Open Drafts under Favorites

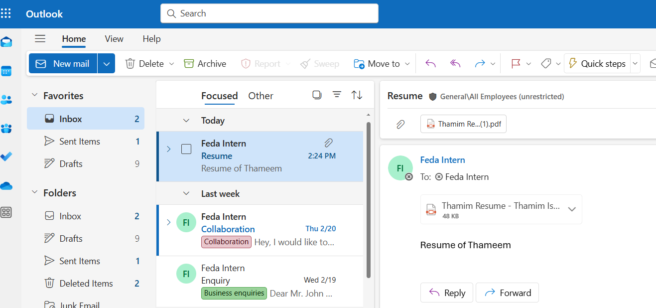pos(86,163)
